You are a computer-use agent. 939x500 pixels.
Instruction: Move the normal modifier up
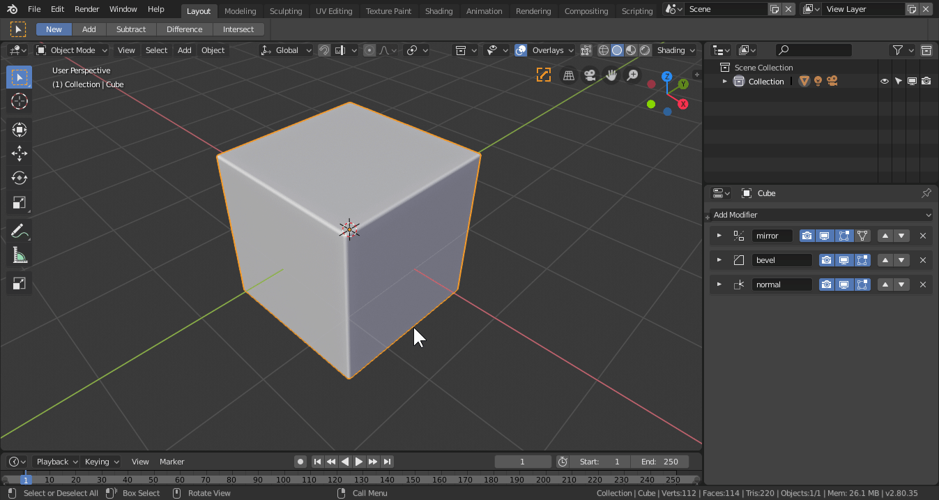(x=885, y=285)
